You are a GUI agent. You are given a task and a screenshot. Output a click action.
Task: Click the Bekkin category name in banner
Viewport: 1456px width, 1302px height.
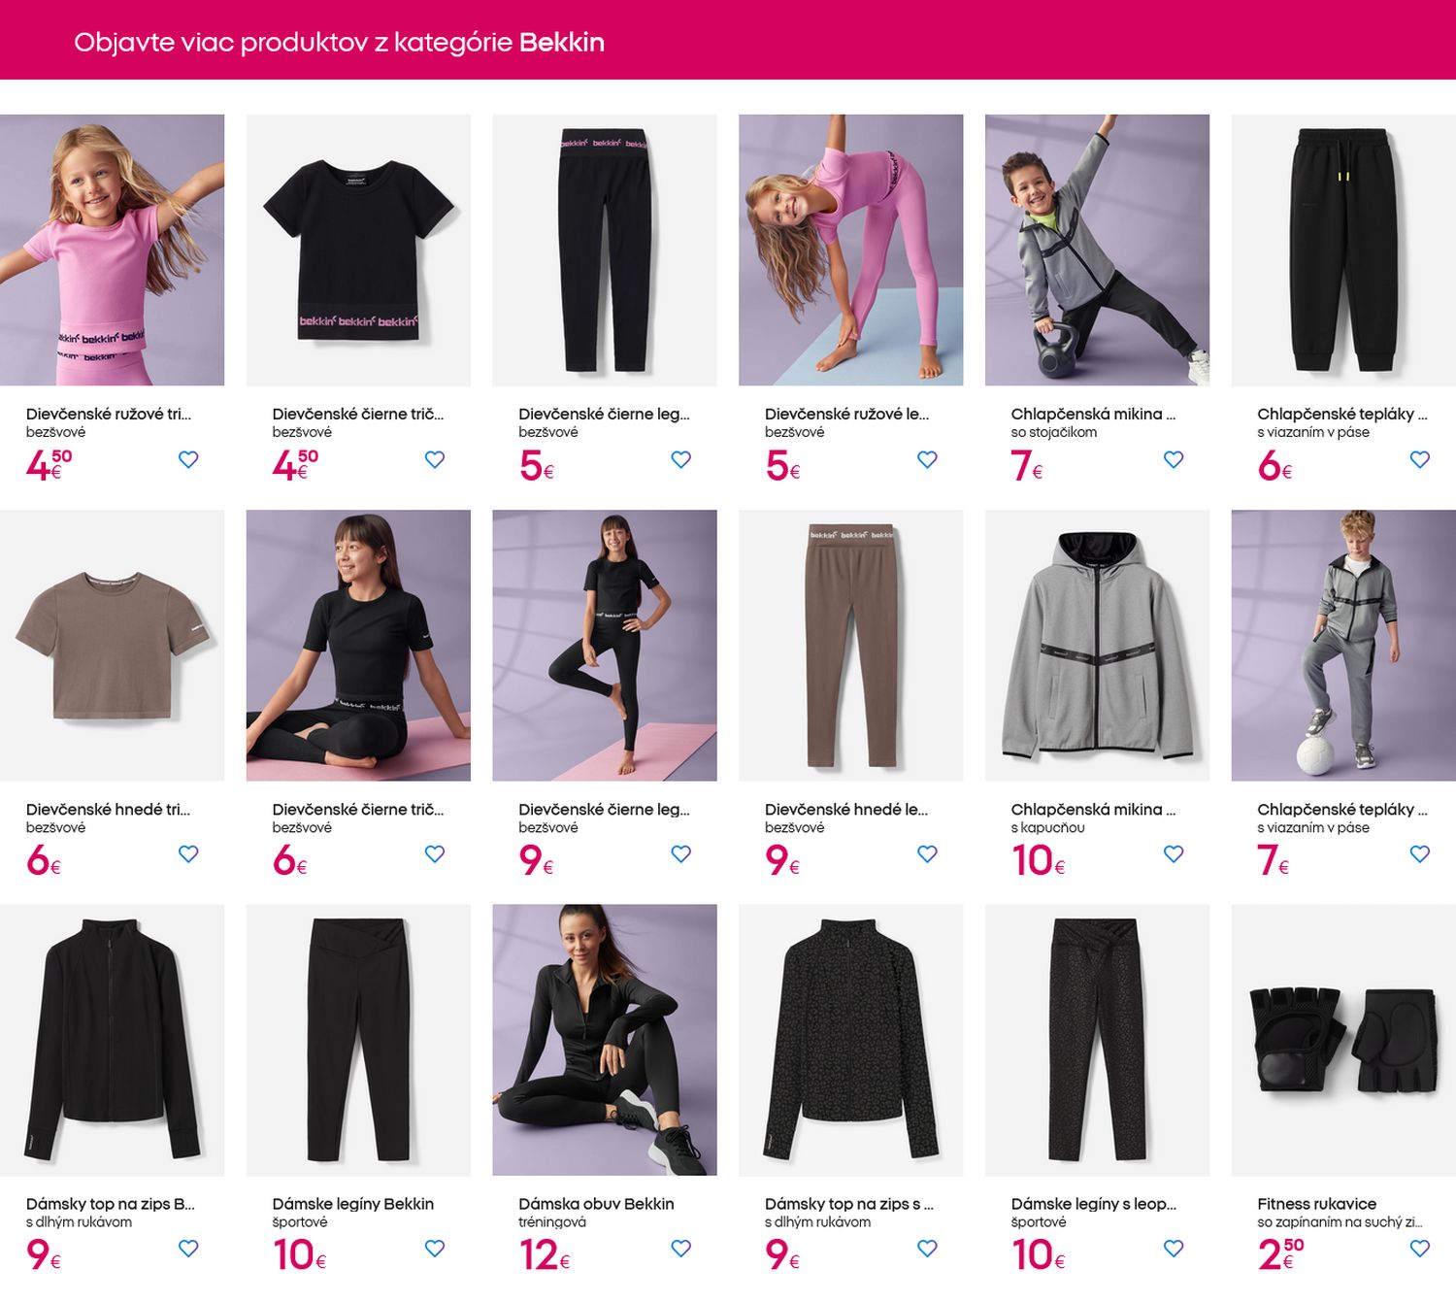(x=561, y=43)
